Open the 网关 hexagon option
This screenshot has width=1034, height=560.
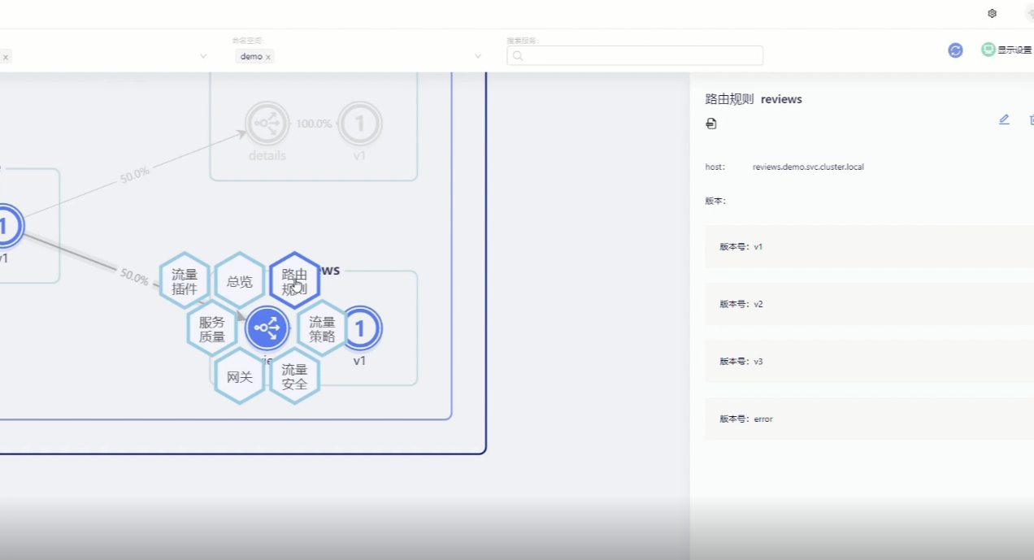[240, 377]
